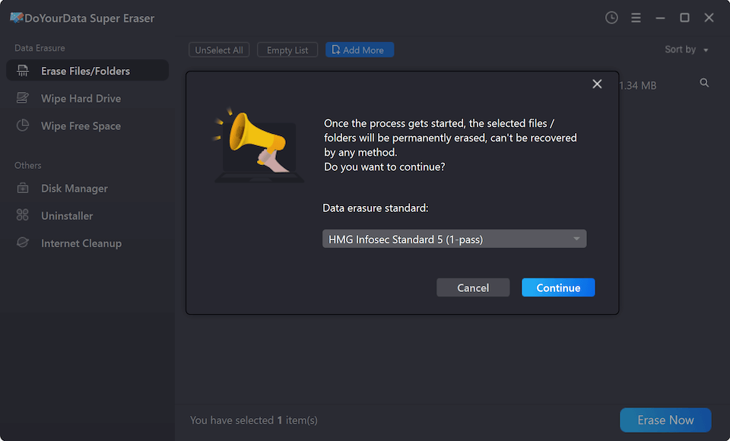
Task: Click the Erase Now button
Action: (665, 420)
